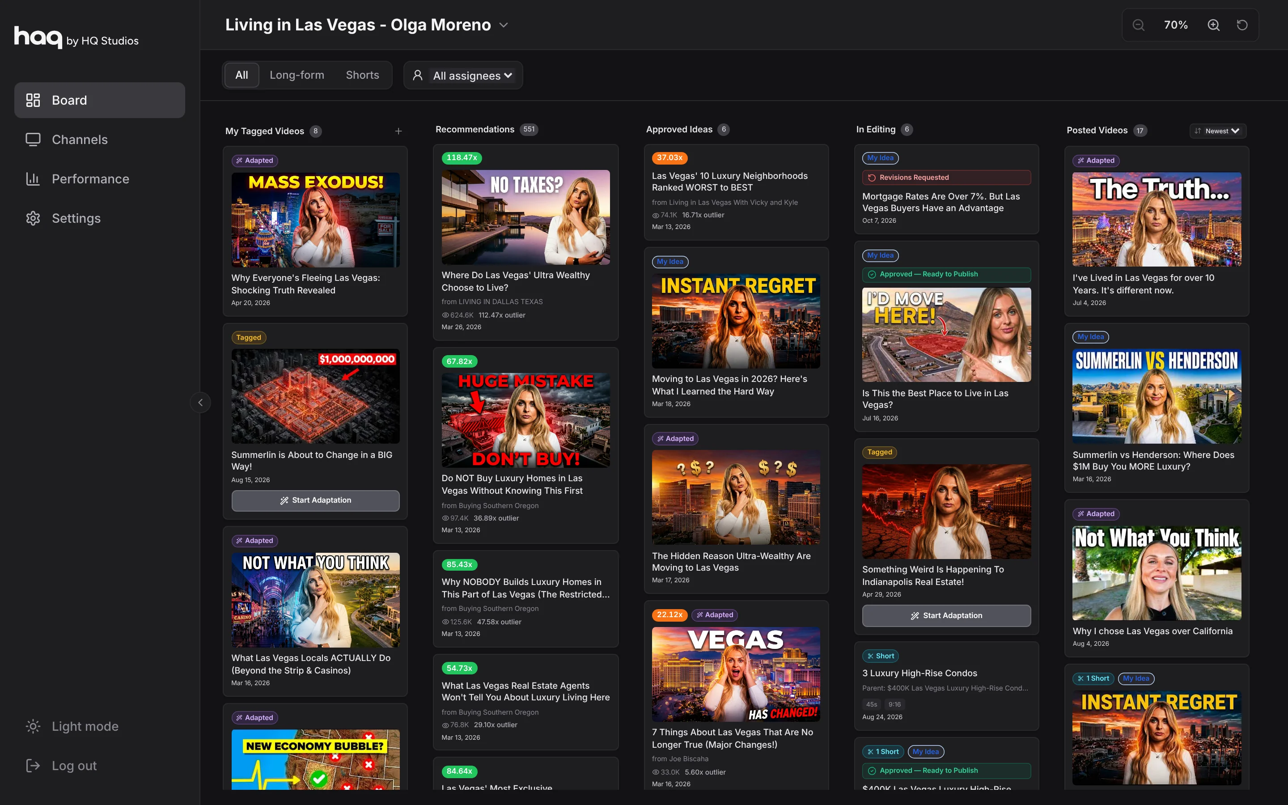1288x805 pixels.
Task: Open MASS EXODUS thumbnail card
Action: (316, 219)
